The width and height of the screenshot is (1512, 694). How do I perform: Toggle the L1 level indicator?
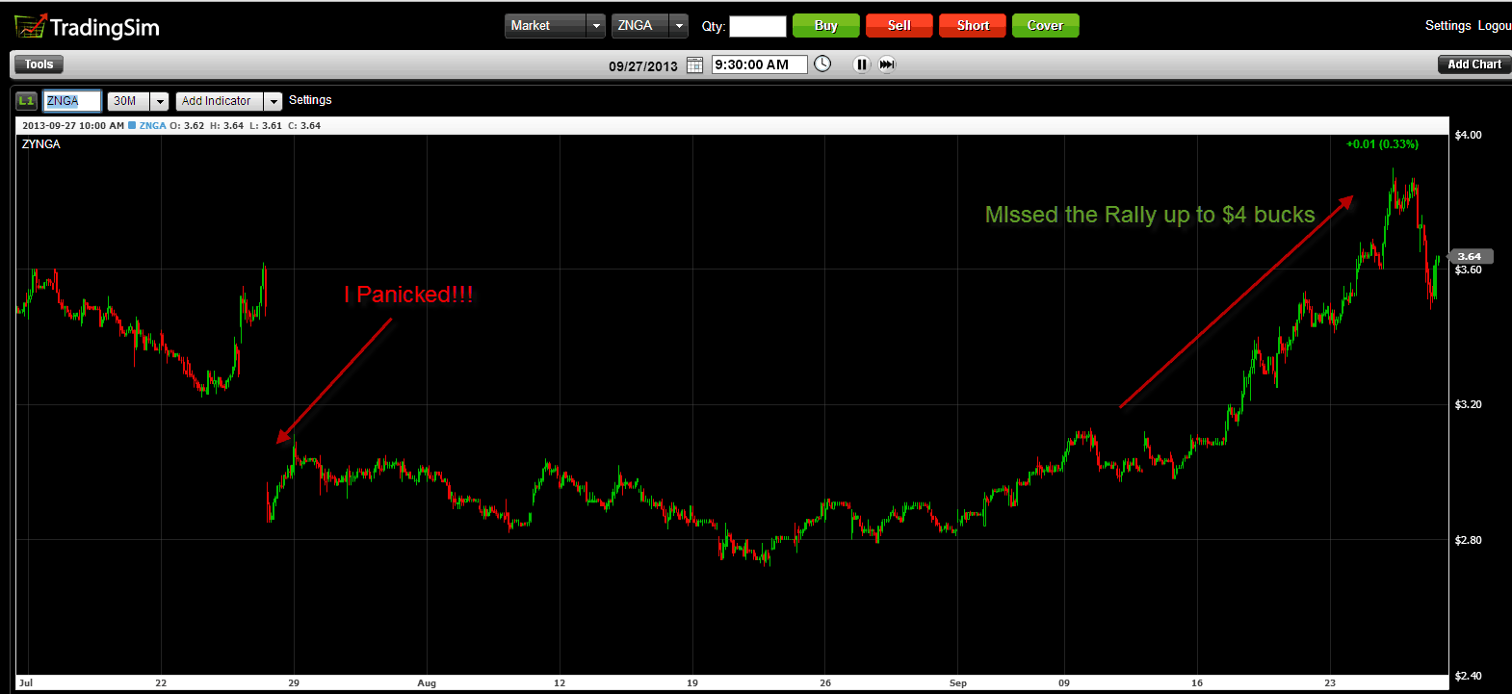[26, 101]
